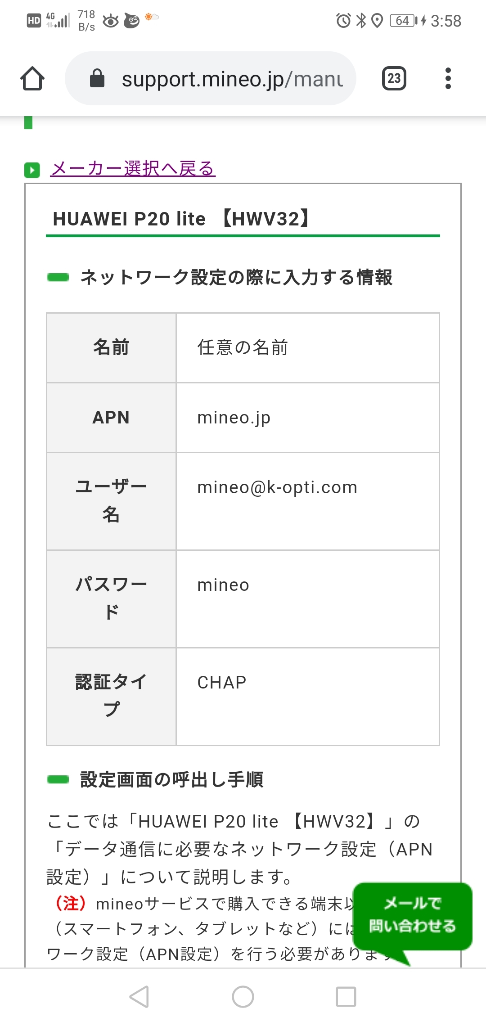Tap the Bluetooth icon in status bar
Viewport: 486px width, 1026px height.
(361, 20)
